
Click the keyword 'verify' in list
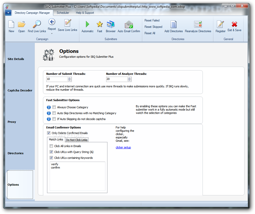pyautogui.click(x=54, y=164)
